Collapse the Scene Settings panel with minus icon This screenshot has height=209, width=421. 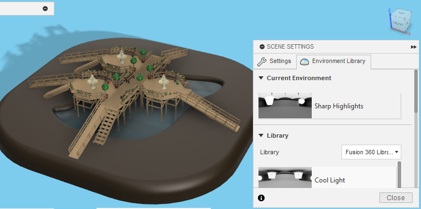pos(262,47)
